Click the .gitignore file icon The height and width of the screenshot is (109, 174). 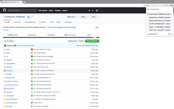click(5, 60)
